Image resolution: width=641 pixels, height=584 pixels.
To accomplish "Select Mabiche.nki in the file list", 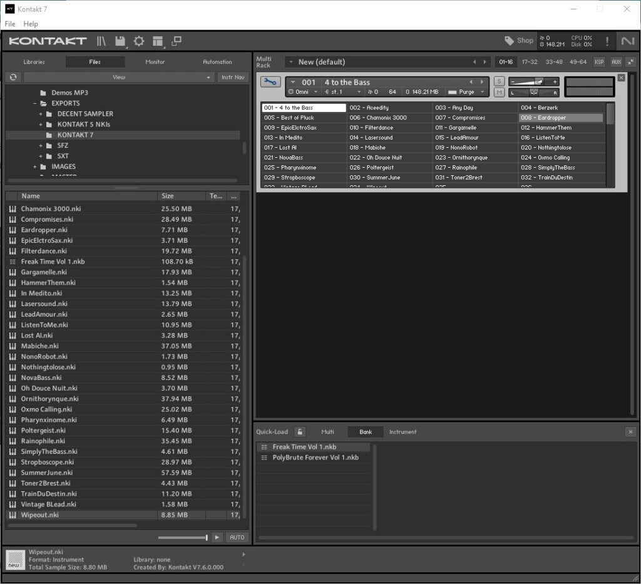I will click(39, 346).
